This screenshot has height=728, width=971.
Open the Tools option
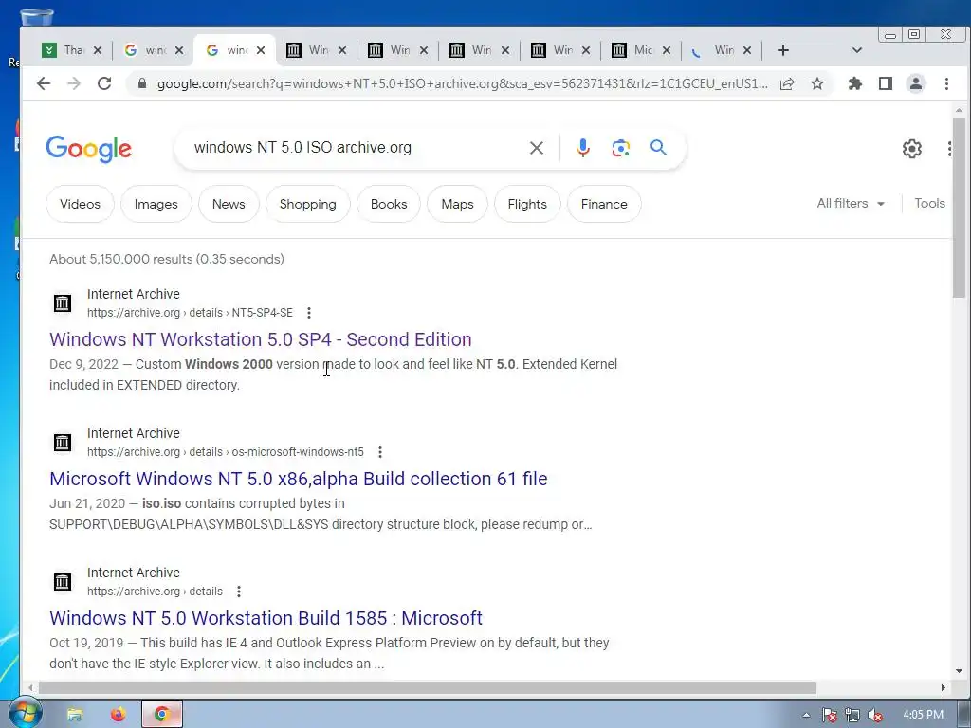[929, 203]
